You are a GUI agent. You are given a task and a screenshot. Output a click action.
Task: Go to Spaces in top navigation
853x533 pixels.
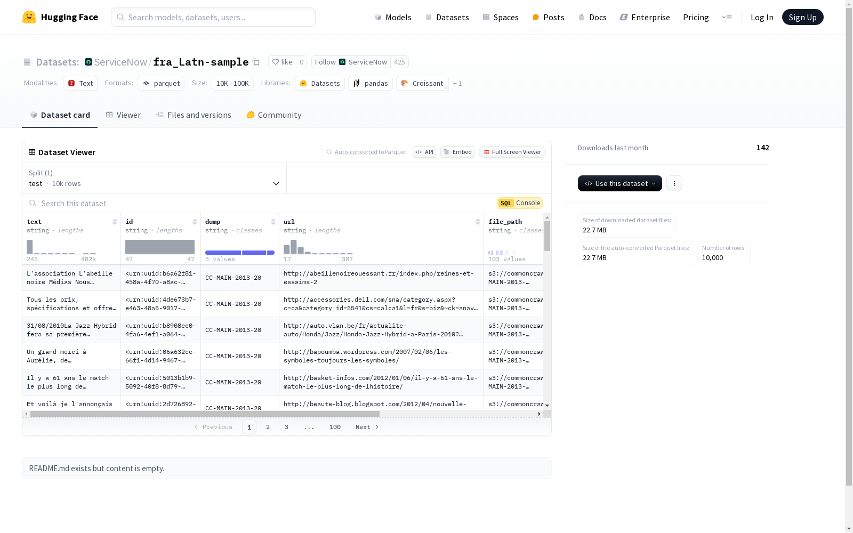(x=501, y=17)
